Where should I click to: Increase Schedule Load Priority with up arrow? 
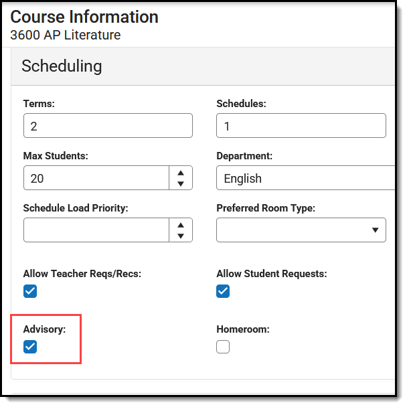point(181,224)
